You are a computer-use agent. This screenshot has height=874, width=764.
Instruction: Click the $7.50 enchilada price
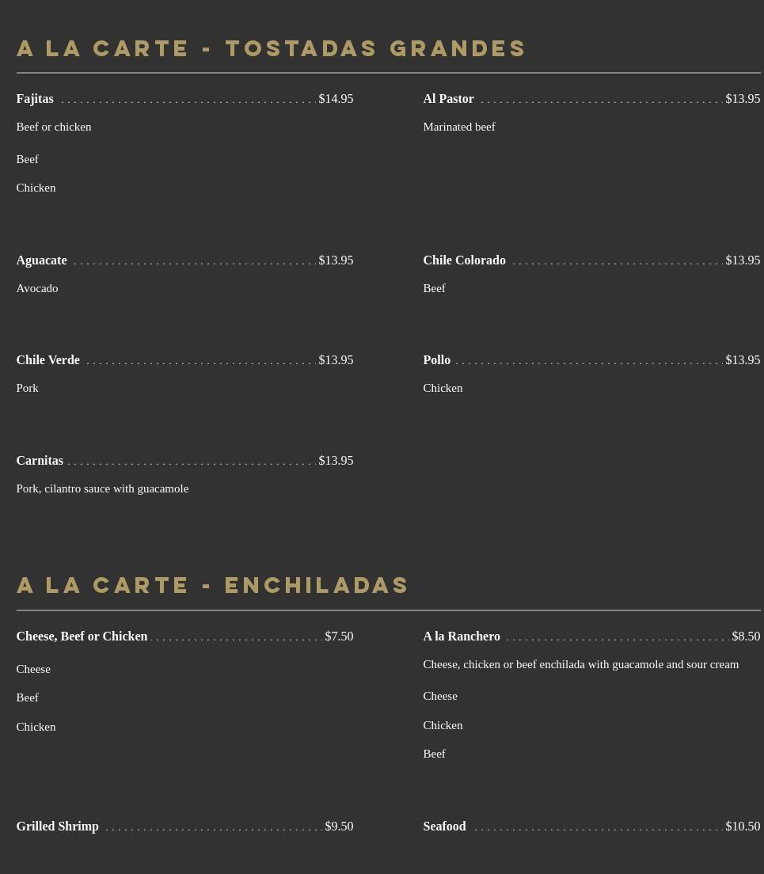pos(339,636)
